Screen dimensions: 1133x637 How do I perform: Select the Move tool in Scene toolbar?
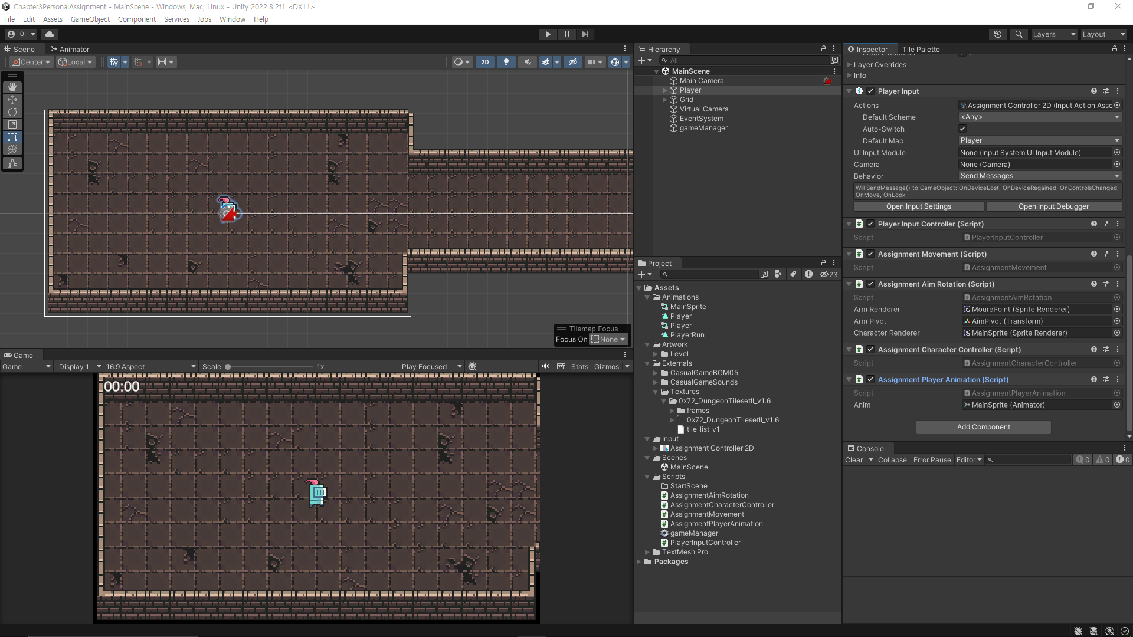[12, 100]
